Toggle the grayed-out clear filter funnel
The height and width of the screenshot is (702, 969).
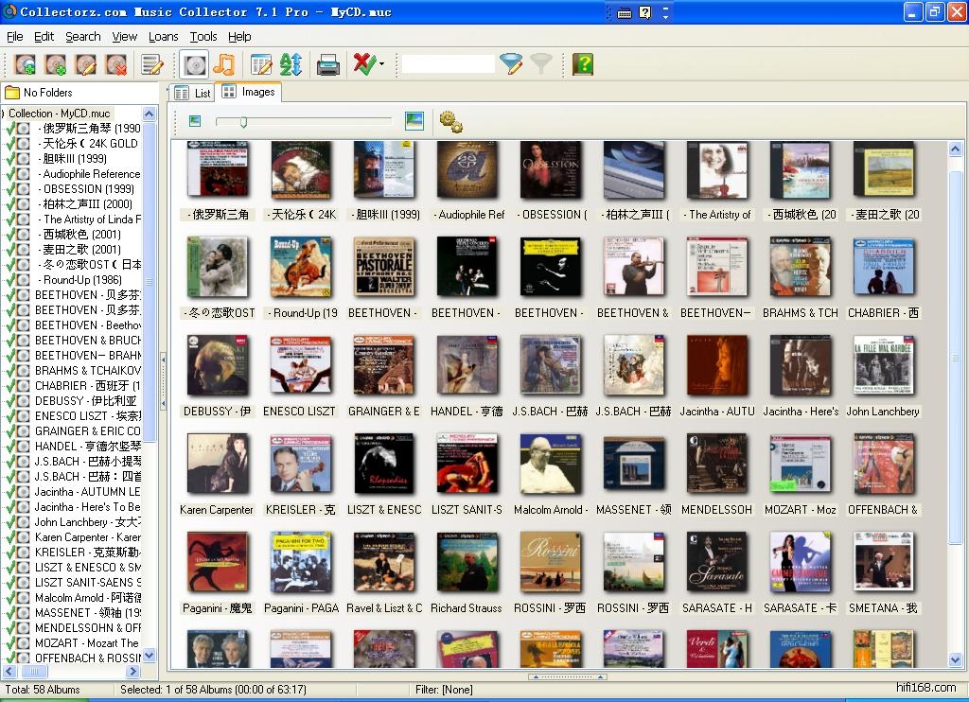541,64
